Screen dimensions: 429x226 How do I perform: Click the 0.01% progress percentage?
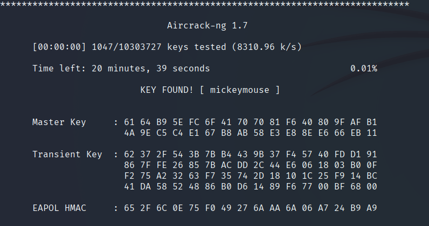point(363,69)
